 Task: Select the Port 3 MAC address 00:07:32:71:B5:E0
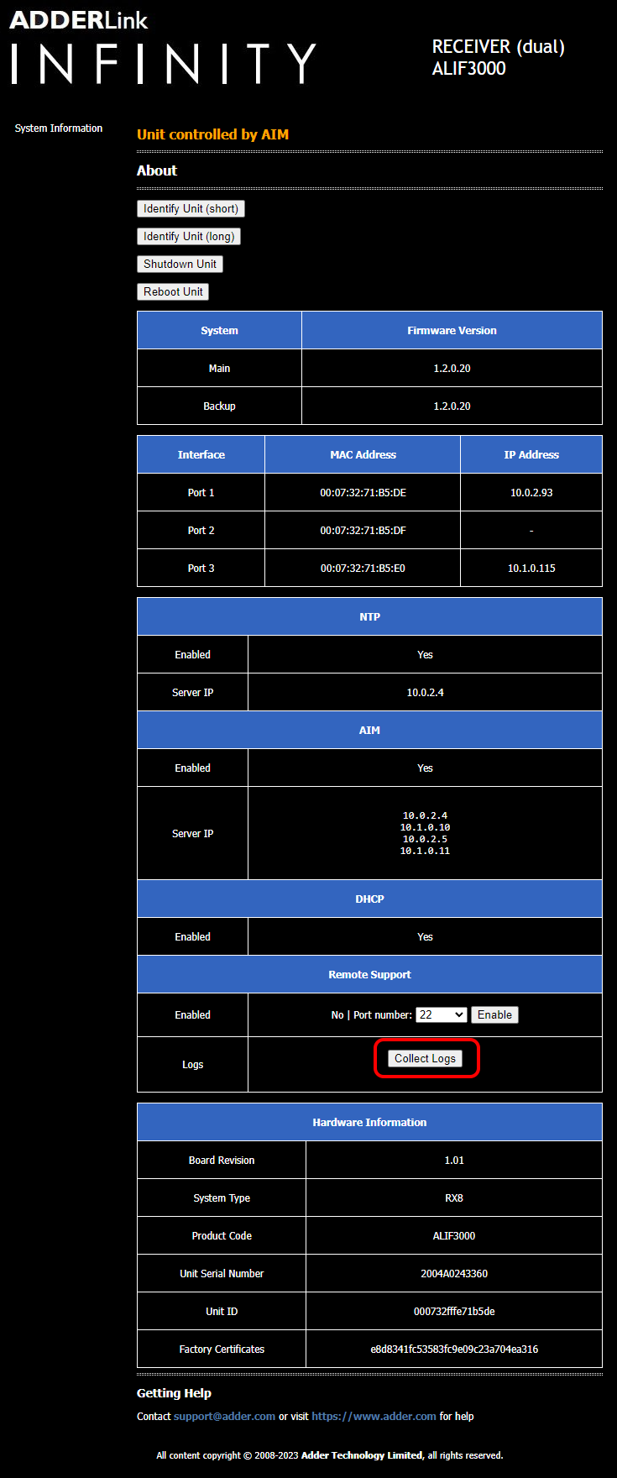(x=363, y=569)
